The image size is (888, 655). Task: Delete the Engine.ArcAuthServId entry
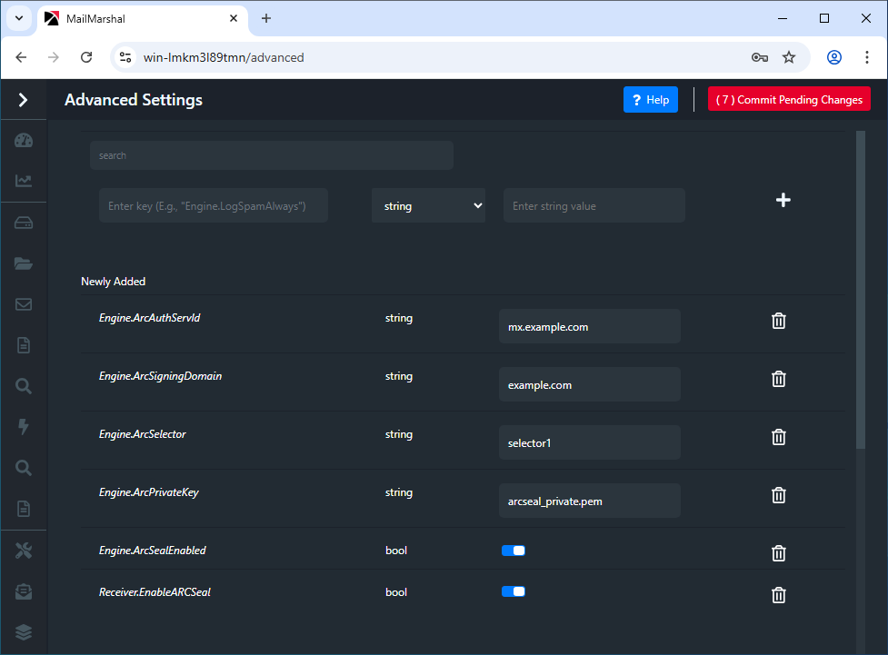click(778, 321)
